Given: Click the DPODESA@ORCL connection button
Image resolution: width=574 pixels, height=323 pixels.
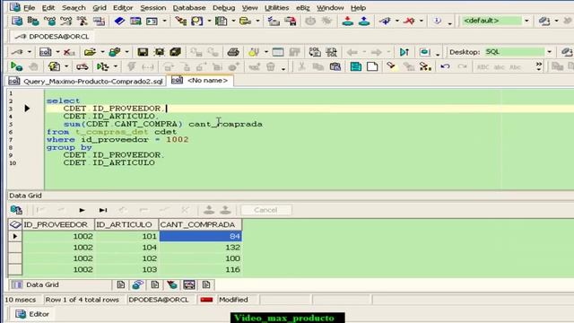Looking at the screenshot, I should click(52, 37).
